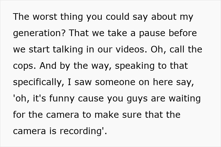
Task: Click the word "speaking"
Action: click(x=135, y=66)
